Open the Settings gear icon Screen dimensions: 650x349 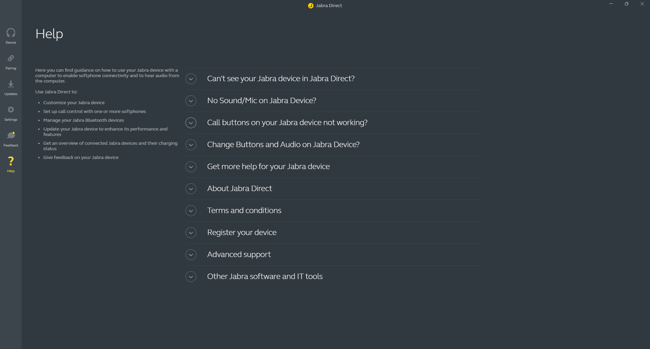pyautogui.click(x=11, y=110)
